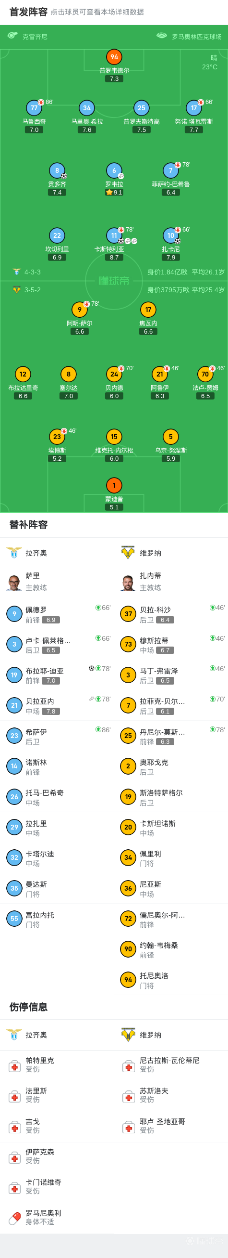The height and width of the screenshot is (1258, 228).
Task: Tap yellow number 9 striker icon
Action: (x=80, y=309)
